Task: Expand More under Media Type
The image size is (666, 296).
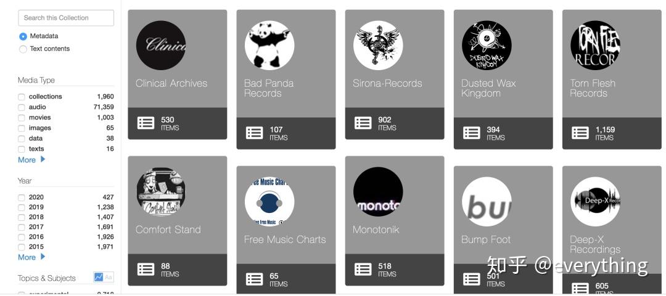Action: (x=31, y=160)
